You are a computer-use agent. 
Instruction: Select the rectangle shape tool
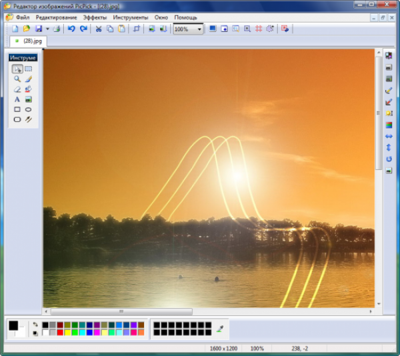tap(17, 109)
